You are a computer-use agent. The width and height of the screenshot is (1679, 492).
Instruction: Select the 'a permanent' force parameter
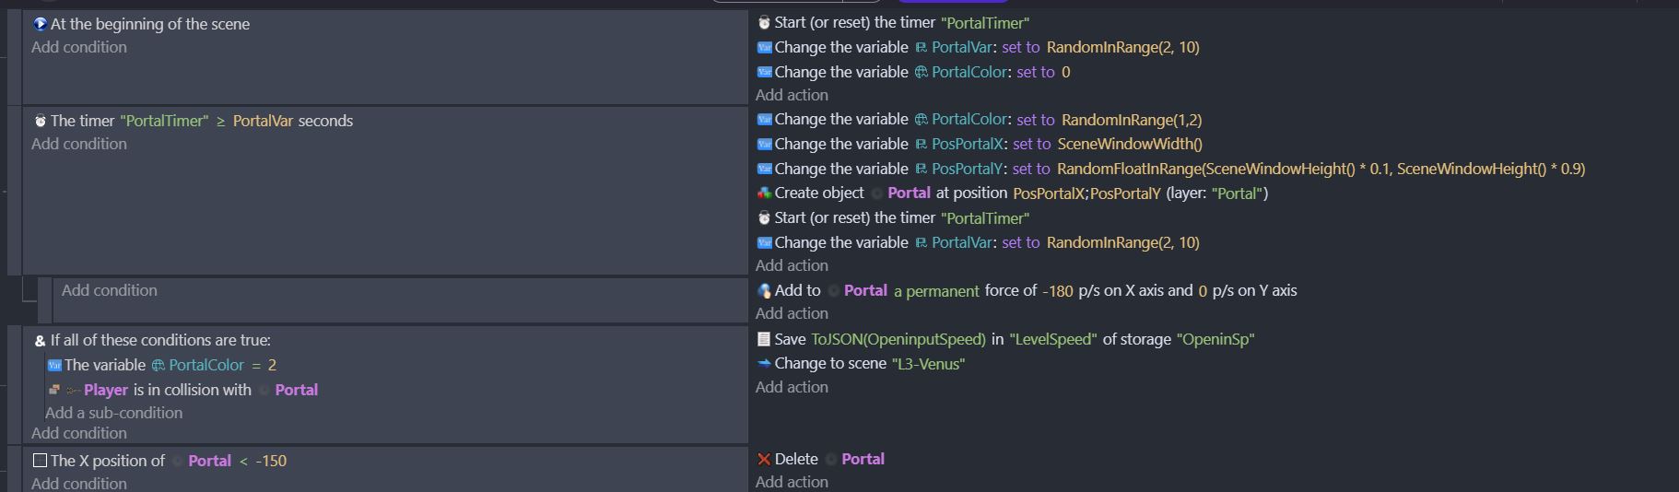coord(935,291)
